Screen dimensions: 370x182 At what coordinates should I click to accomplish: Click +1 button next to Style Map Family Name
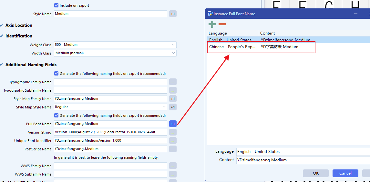(173, 99)
